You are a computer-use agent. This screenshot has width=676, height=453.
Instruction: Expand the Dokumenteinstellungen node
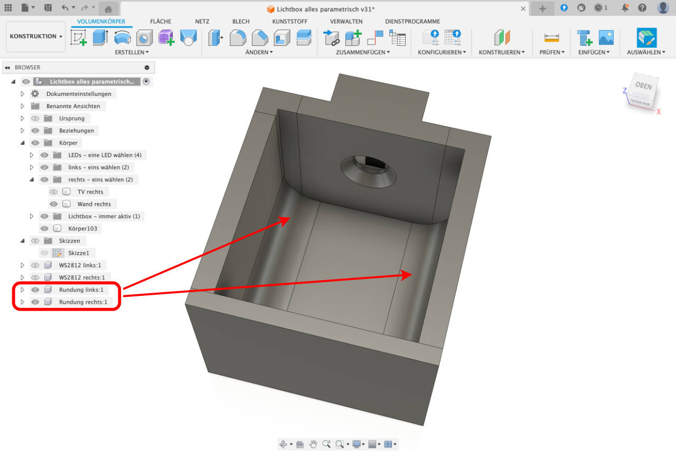(x=23, y=94)
